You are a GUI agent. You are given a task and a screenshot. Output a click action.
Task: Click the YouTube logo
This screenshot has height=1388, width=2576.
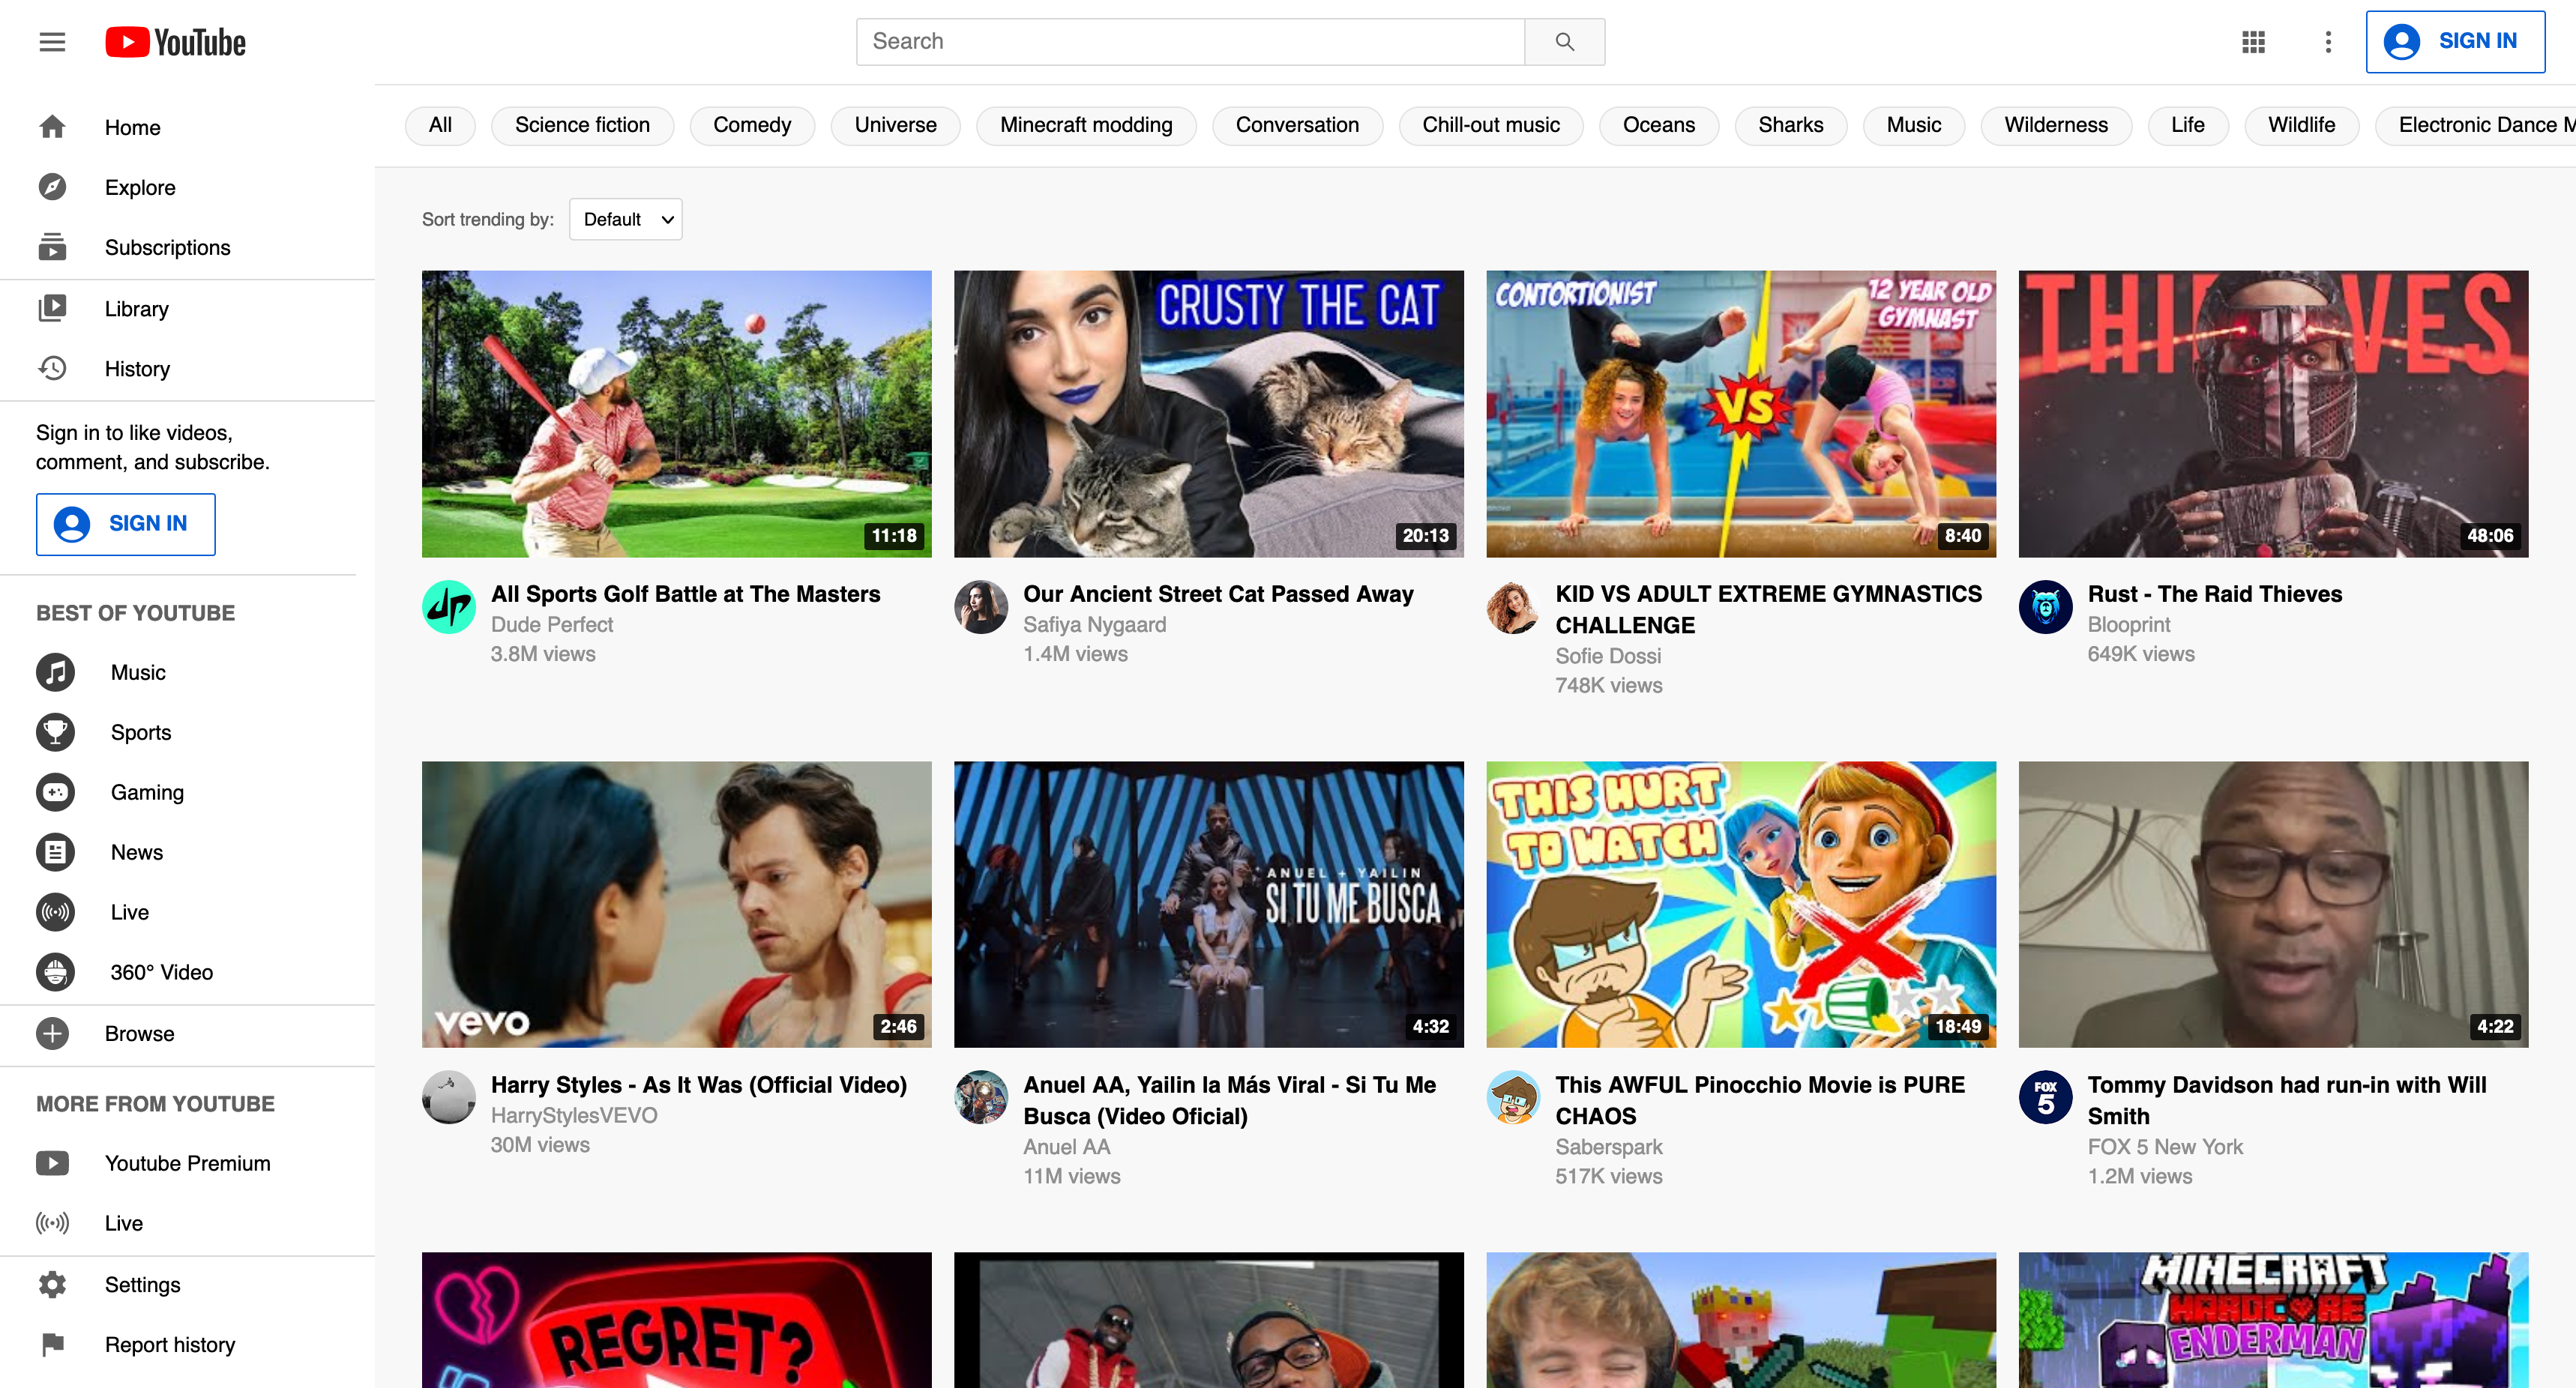175,42
